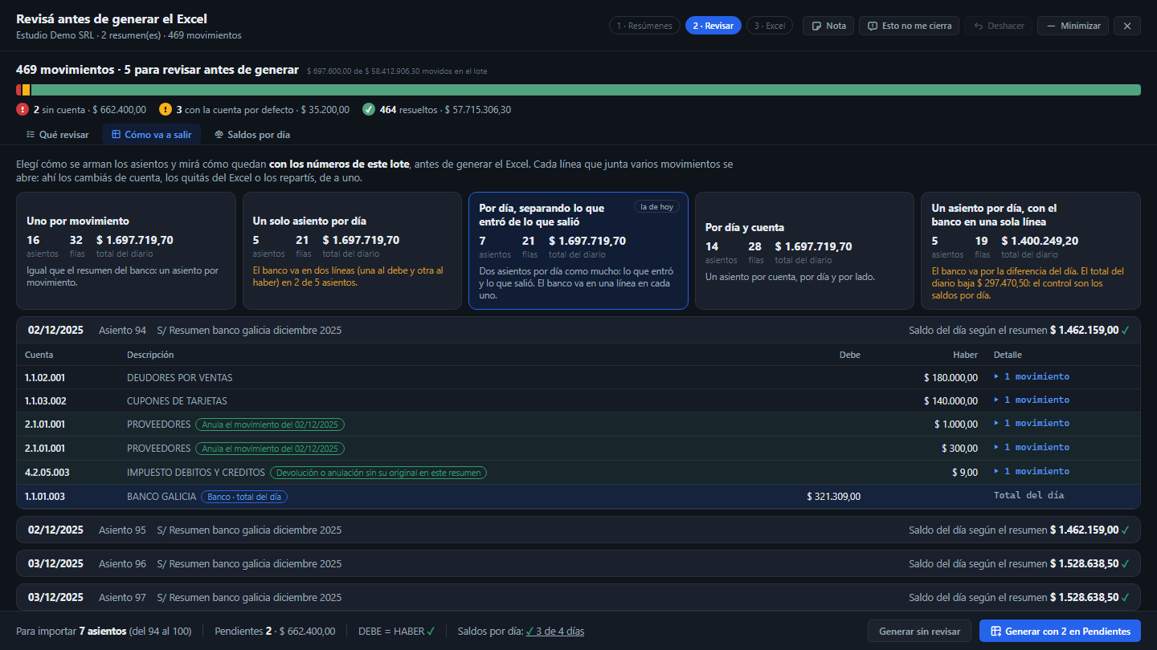Select the 'Cómo va a salir' tab
This screenshot has height=650, width=1157.
coord(151,135)
